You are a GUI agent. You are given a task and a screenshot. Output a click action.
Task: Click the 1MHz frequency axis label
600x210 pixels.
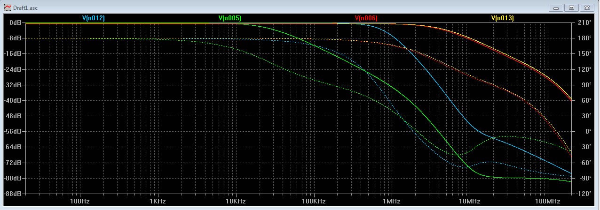(392, 202)
